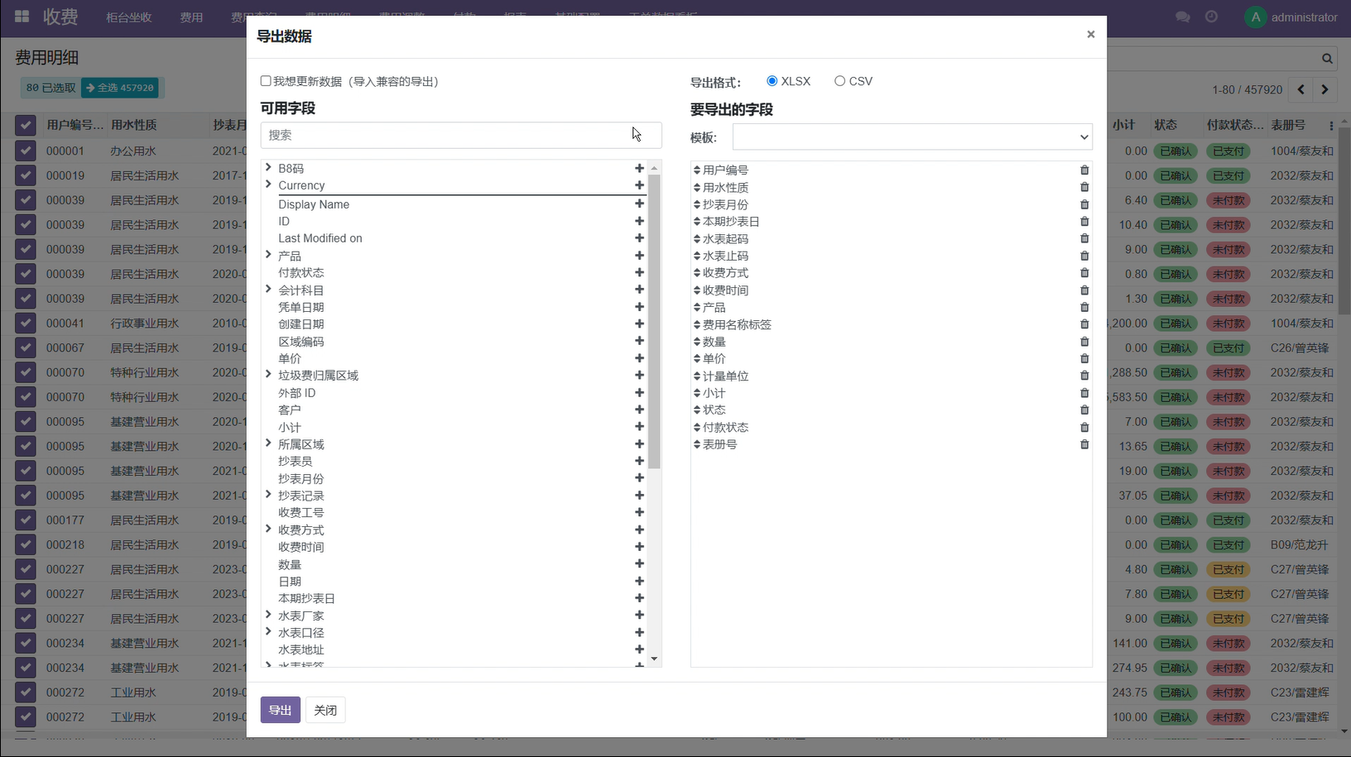Add the Display Name field via plus icon
This screenshot has width=1351, height=757.
pos(639,204)
